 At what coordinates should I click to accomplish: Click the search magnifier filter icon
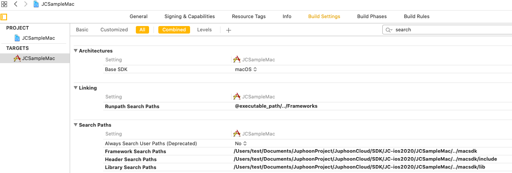point(389,30)
